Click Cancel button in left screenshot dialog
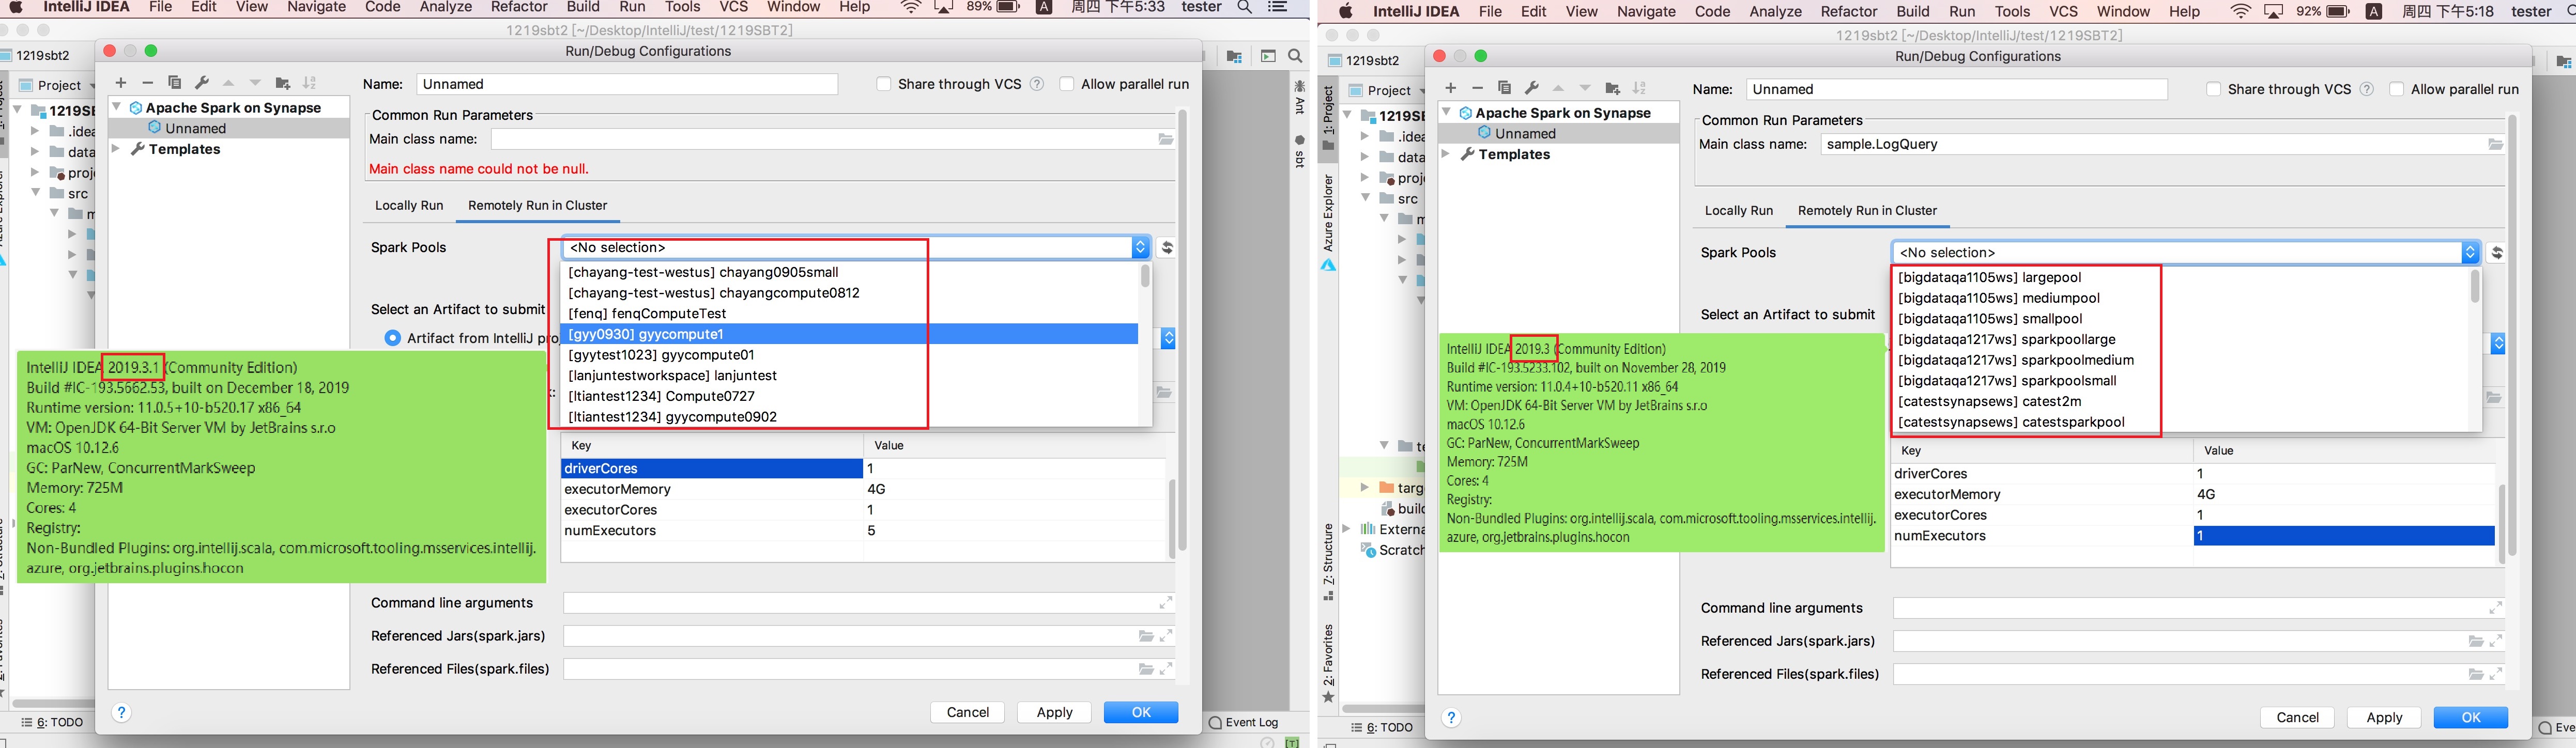 (x=968, y=712)
